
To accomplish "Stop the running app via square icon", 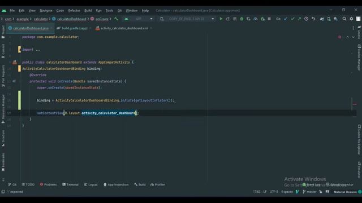I will (269, 19).
